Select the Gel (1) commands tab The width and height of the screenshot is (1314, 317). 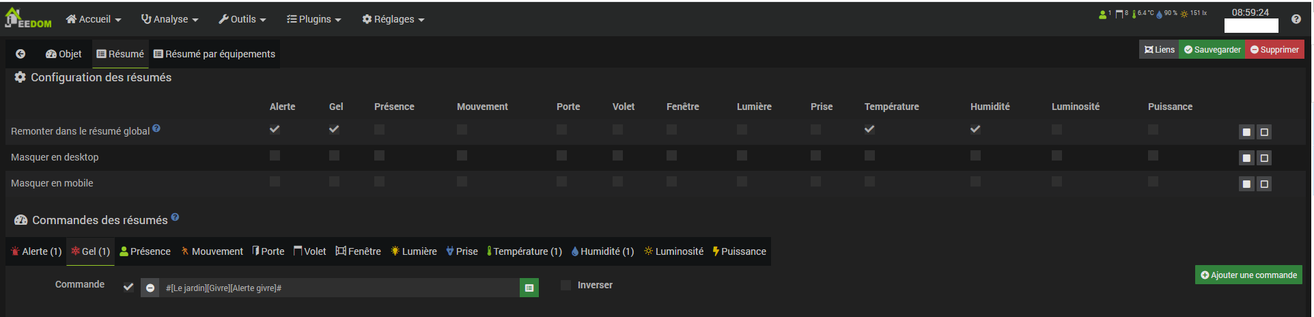[x=90, y=251]
